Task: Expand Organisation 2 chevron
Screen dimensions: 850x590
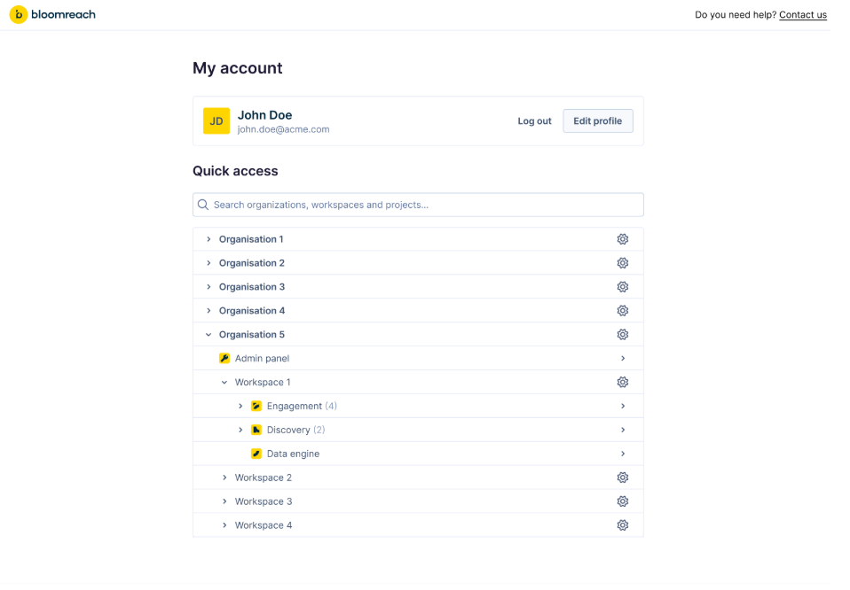Action: 209,263
